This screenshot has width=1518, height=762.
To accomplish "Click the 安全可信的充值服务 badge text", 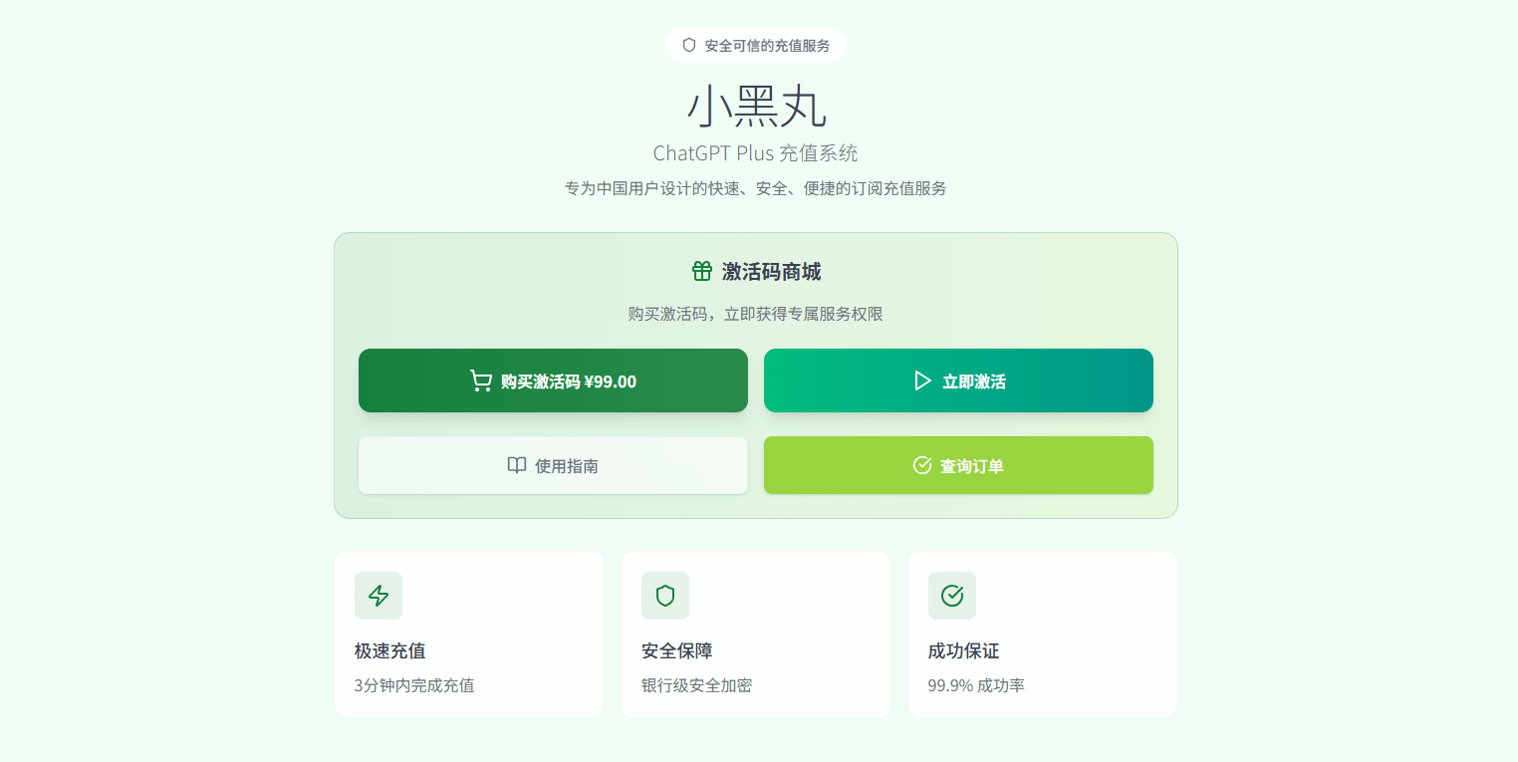I will (767, 46).
